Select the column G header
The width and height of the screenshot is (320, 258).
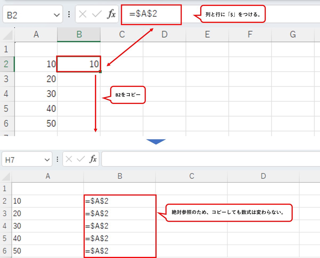(x=293, y=34)
